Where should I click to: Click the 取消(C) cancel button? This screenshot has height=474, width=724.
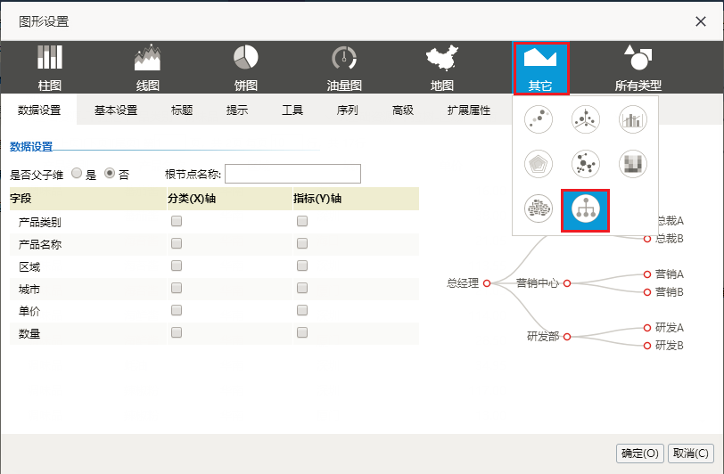[691, 454]
